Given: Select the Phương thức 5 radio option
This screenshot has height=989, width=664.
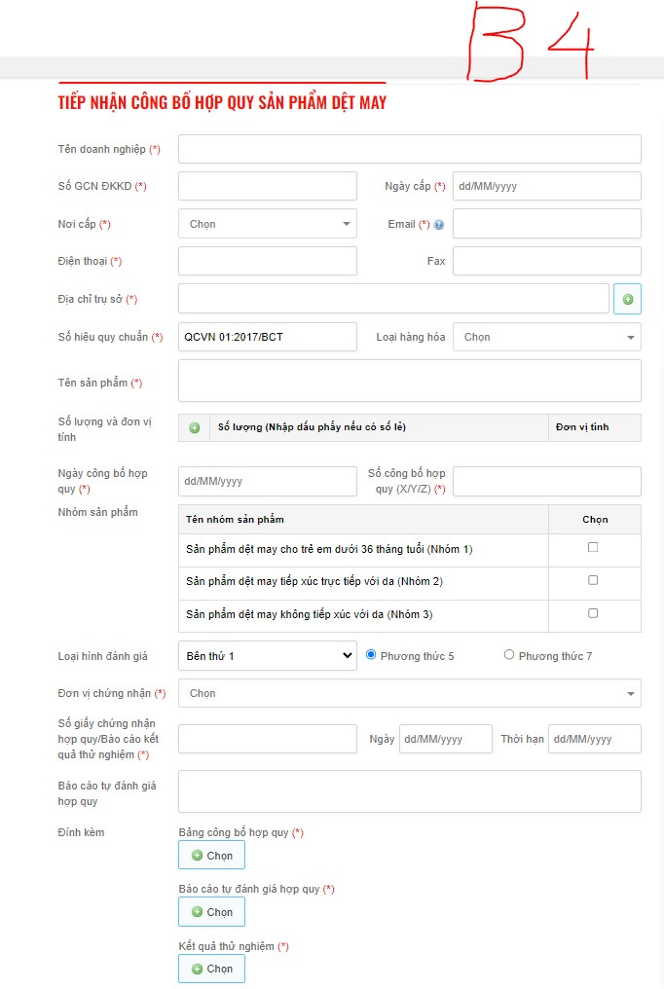Looking at the screenshot, I should [x=371, y=655].
